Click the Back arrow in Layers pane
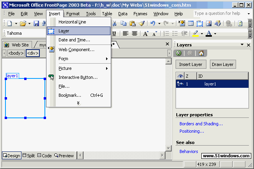This screenshot has width=254, height=169. (180, 53)
